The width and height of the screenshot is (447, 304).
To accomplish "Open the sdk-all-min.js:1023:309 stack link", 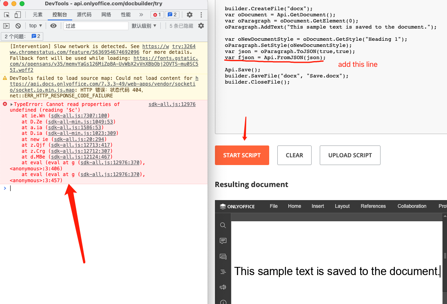I will point(82,133).
